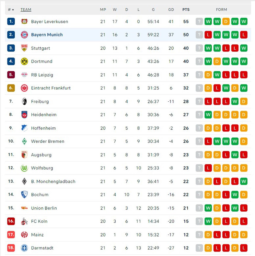Select the Werder Bremen club logo
This screenshot has height=256, width=255.
click(x=25, y=141)
